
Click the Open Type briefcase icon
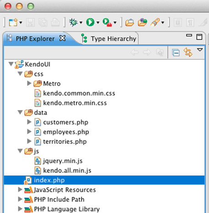click(x=129, y=22)
